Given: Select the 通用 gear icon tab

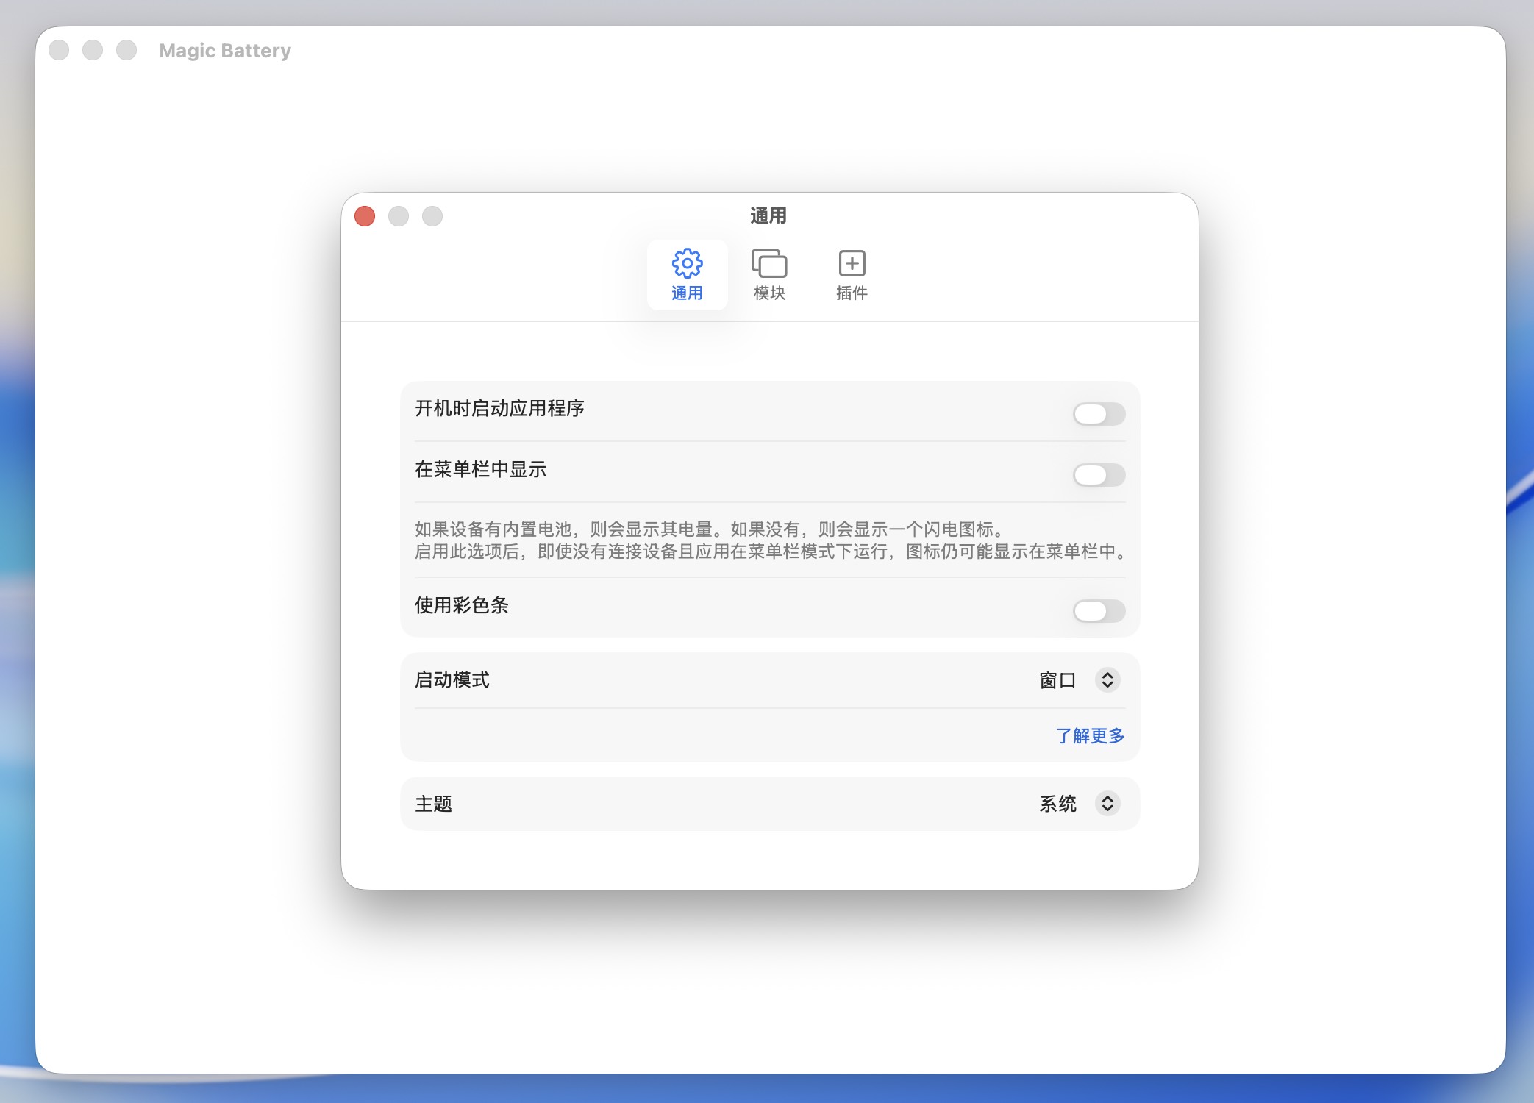Looking at the screenshot, I should pos(686,274).
